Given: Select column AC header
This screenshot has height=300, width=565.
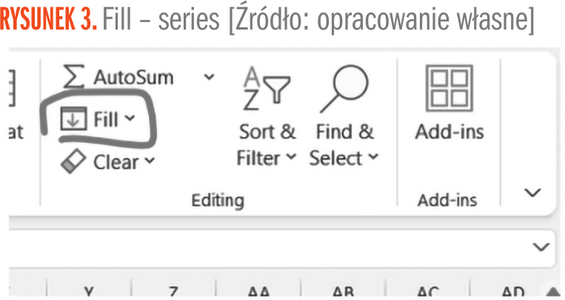Looking at the screenshot, I should 428,292.
